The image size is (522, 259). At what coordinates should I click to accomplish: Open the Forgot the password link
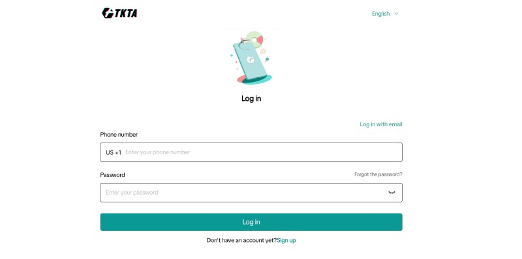tap(378, 174)
